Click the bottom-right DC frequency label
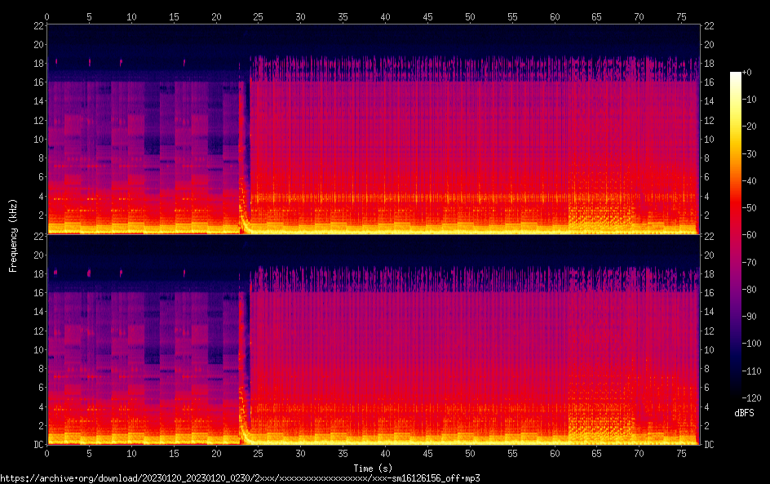The width and height of the screenshot is (770, 484). tap(710, 445)
